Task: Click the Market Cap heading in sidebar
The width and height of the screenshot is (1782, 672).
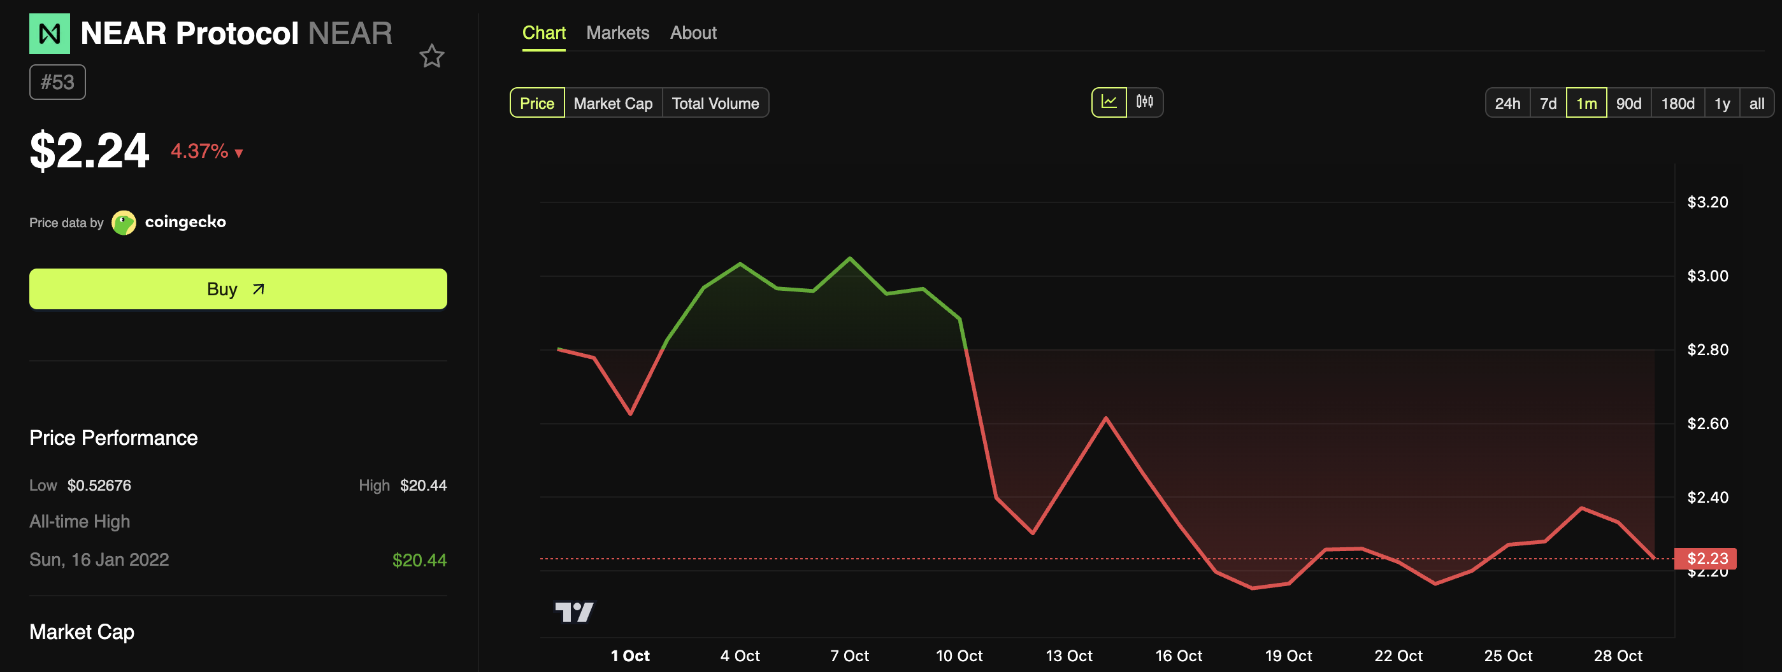Action: pyautogui.click(x=82, y=632)
